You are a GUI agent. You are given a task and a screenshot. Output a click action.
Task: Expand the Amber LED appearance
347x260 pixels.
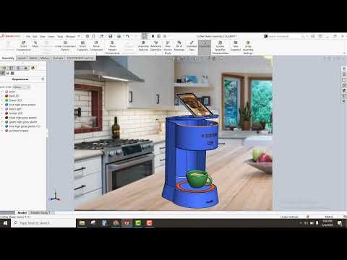click(2, 113)
